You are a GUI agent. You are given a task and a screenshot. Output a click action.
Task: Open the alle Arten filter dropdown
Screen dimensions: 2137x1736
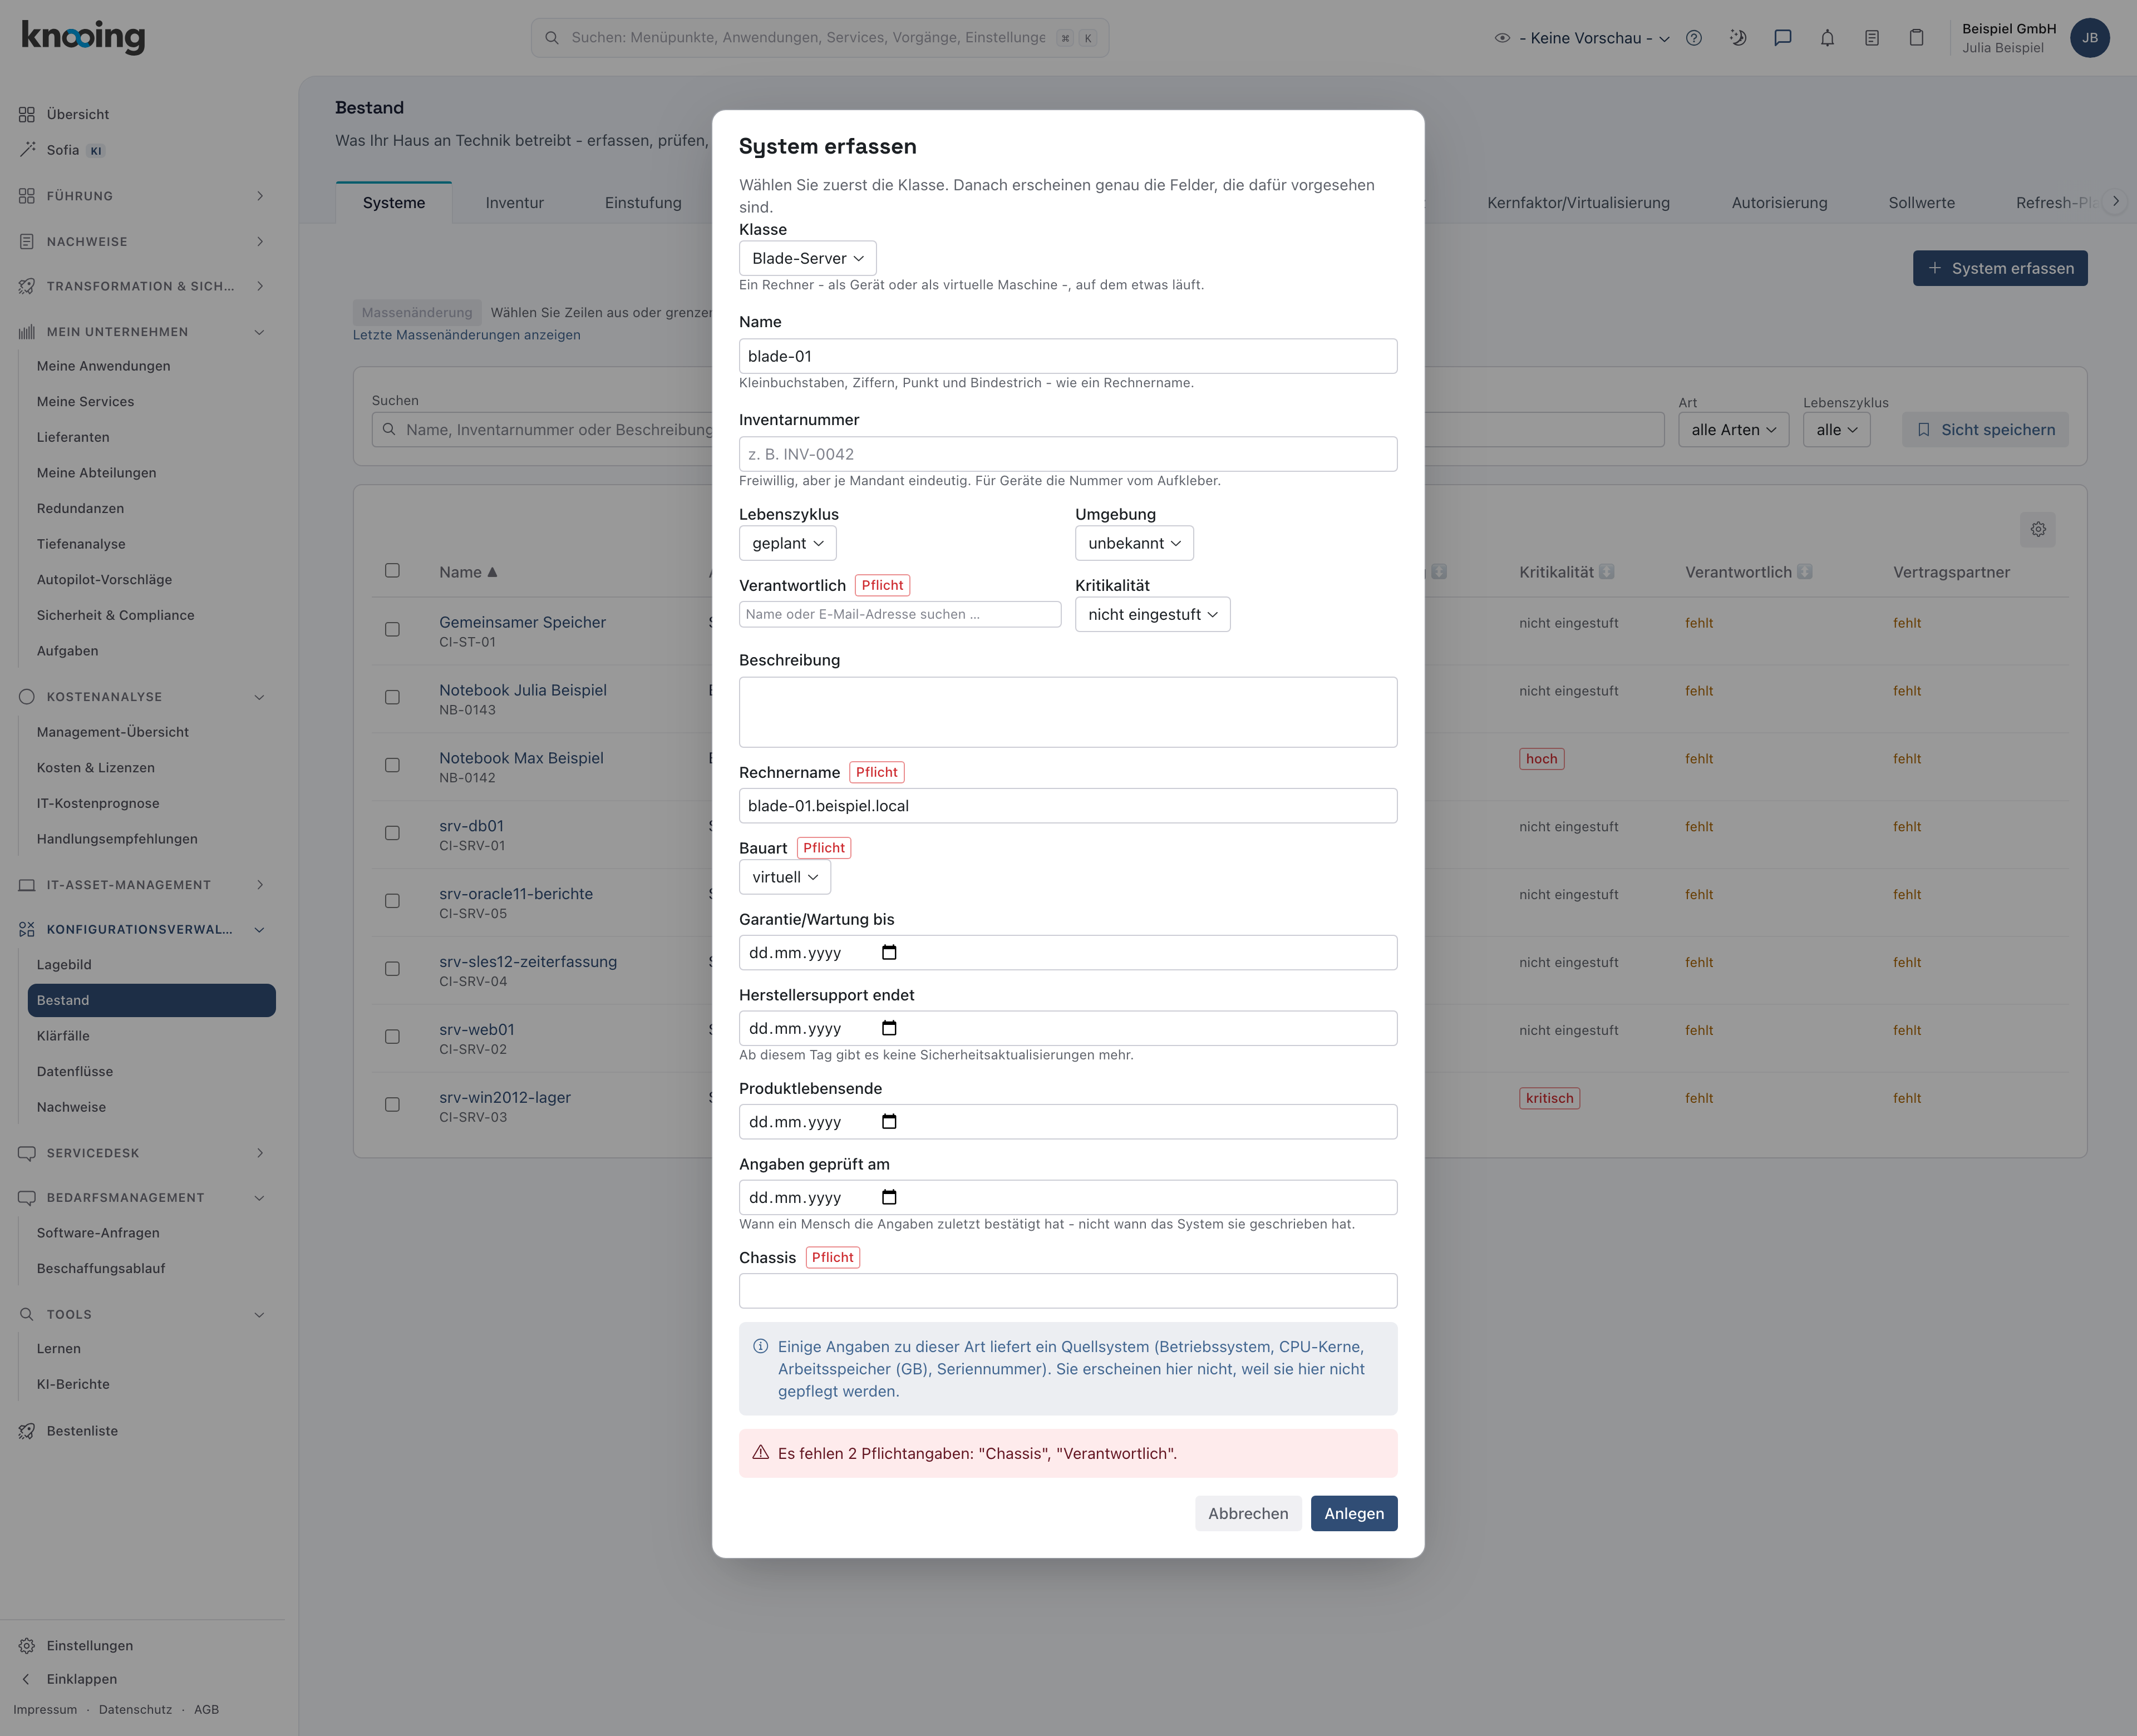tap(1733, 430)
